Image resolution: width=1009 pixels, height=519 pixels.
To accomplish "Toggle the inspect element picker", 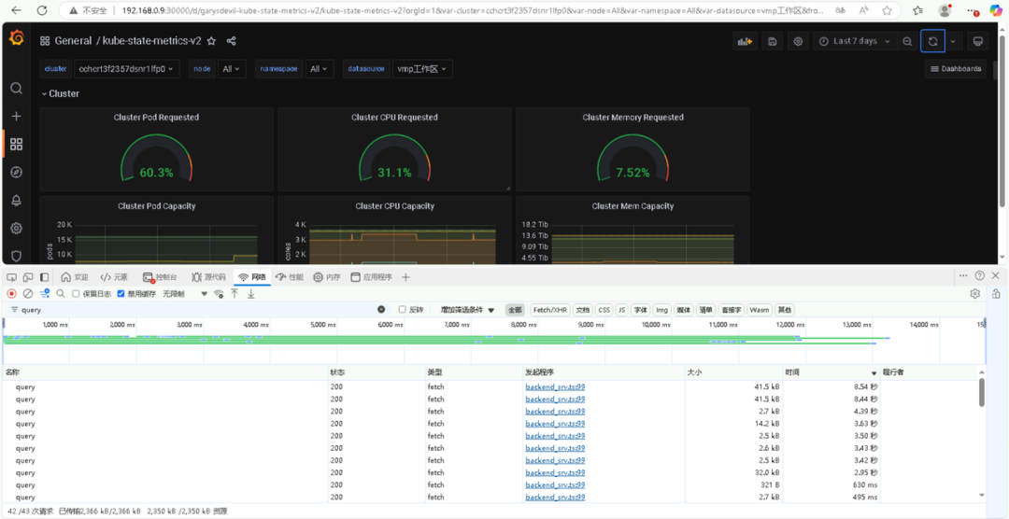I will [x=12, y=277].
